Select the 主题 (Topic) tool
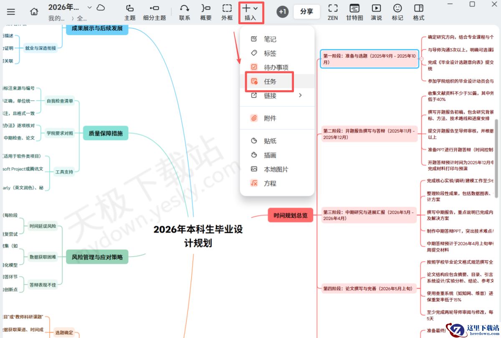 pyautogui.click(x=129, y=12)
